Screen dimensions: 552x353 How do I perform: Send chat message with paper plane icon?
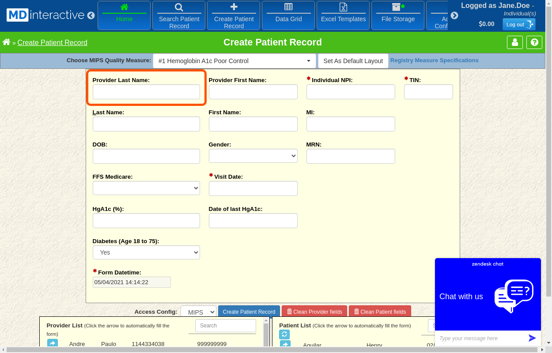532,338
